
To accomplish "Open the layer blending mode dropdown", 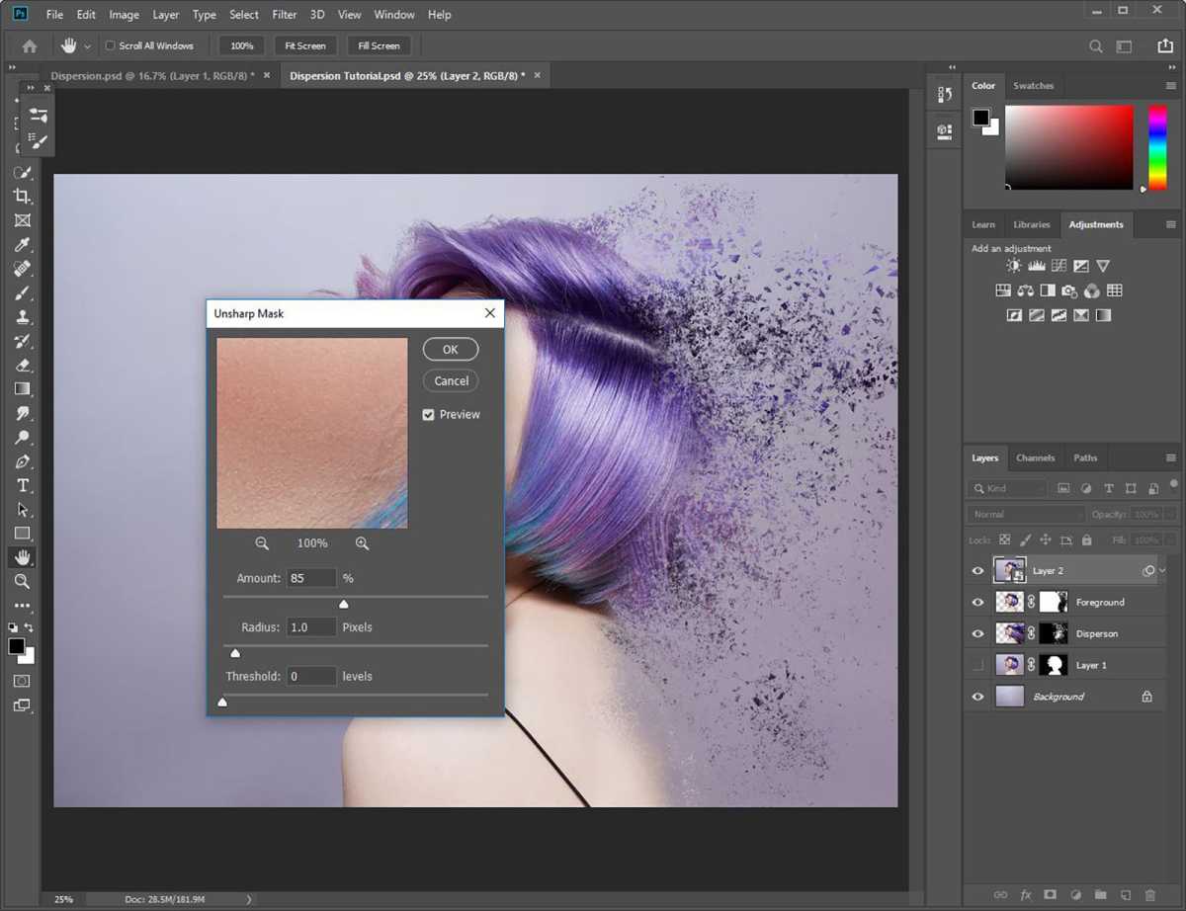I will (x=1024, y=514).
